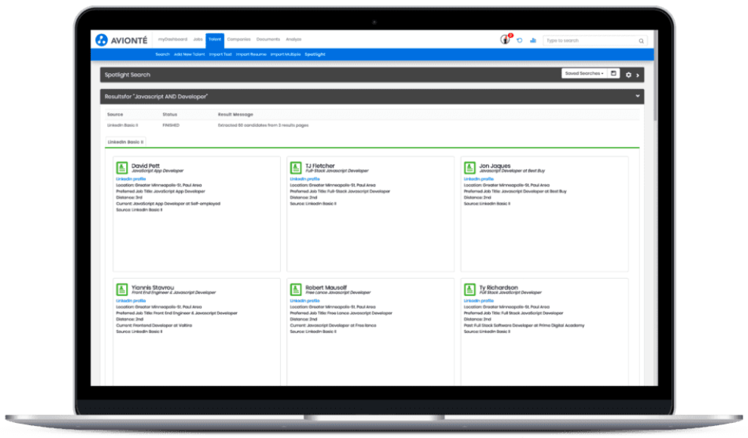Click 'Current: Frontend Developer at Valtira'
This screenshot has height=438, width=748.
click(x=154, y=325)
